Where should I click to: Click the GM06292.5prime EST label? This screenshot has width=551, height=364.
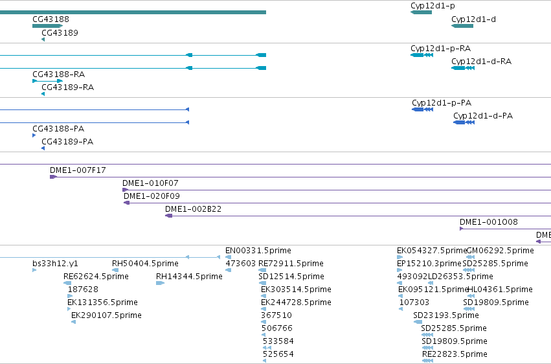[500, 251]
